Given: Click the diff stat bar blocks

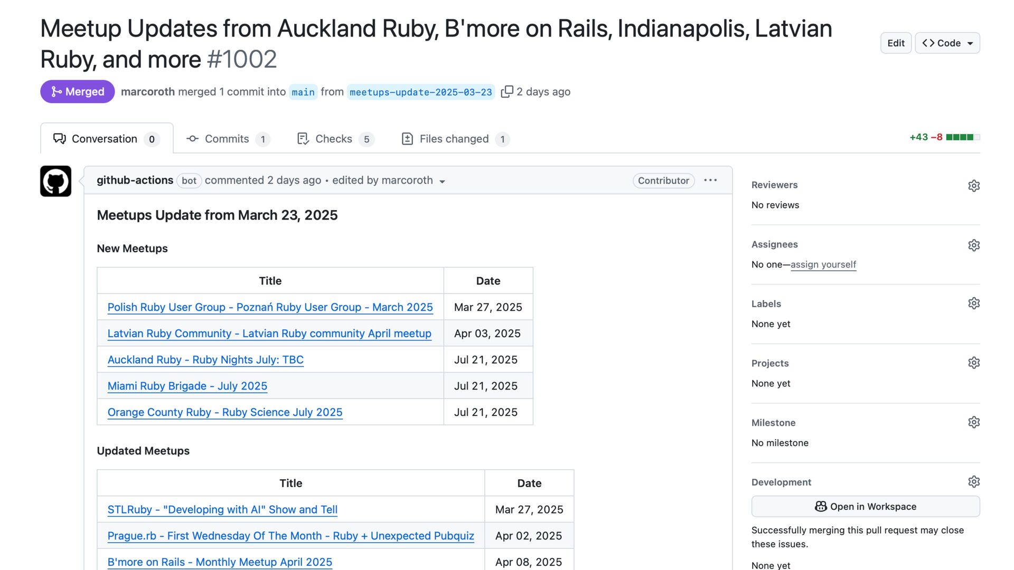Looking at the screenshot, I should [x=962, y=137].
